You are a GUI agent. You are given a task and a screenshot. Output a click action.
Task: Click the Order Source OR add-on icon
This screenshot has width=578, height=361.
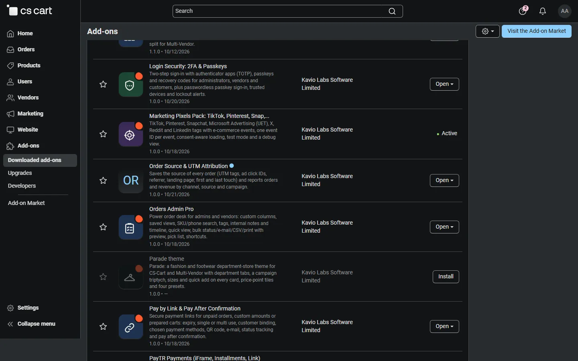tap(131, 180)
